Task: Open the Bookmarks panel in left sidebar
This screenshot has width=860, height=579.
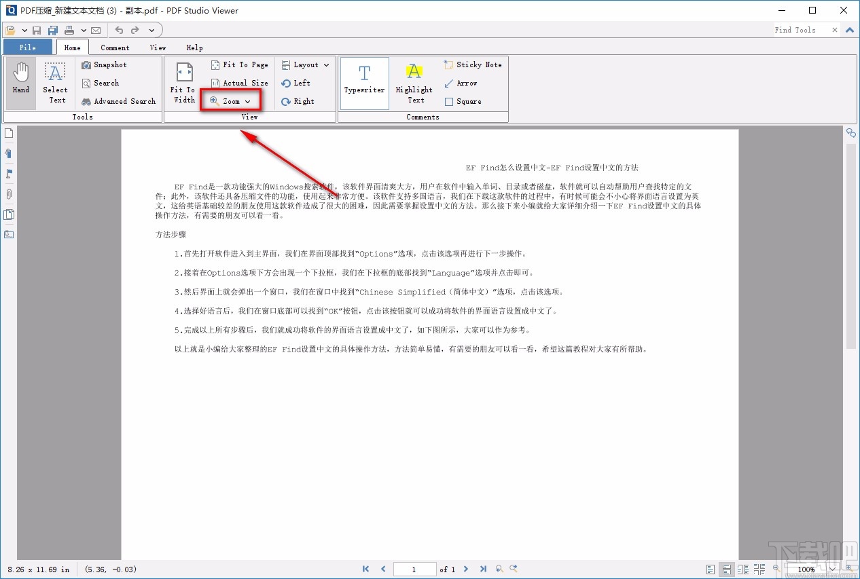Action: 9,153
